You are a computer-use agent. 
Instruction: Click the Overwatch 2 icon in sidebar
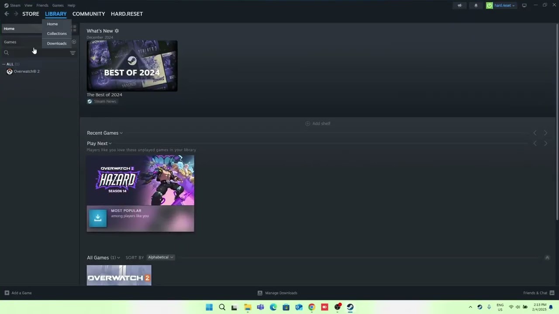(10, 72)
